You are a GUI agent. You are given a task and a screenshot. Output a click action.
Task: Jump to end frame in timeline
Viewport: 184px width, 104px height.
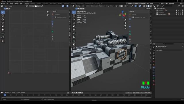(82, 93)
